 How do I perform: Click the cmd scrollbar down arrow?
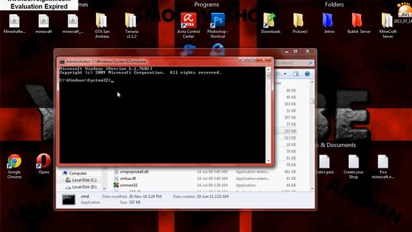268,160
